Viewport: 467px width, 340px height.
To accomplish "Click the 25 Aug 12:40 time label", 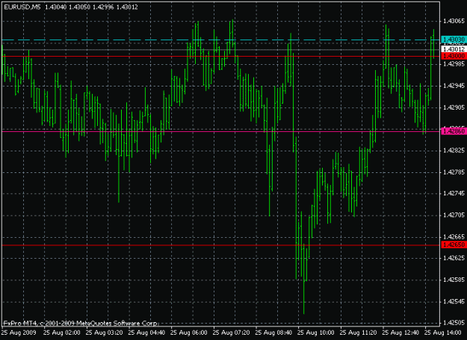I will (x=401, y=333).
